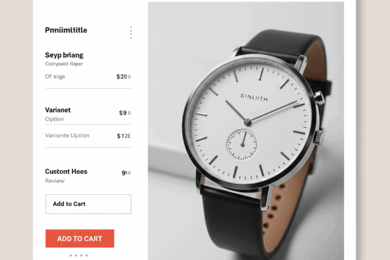Select the first pagination dot
The image size is (390, 260).
click(x=71, y=255)
